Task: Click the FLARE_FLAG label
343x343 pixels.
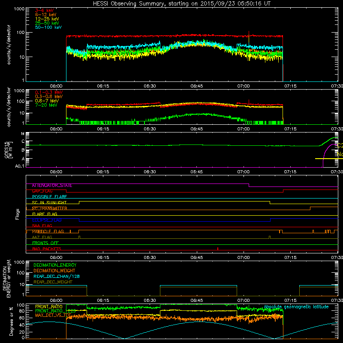Action: tap(45, 214)
